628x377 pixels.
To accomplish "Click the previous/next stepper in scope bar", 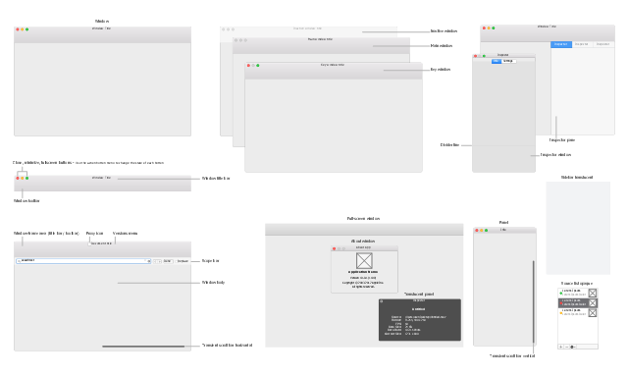I will (157, 261).
